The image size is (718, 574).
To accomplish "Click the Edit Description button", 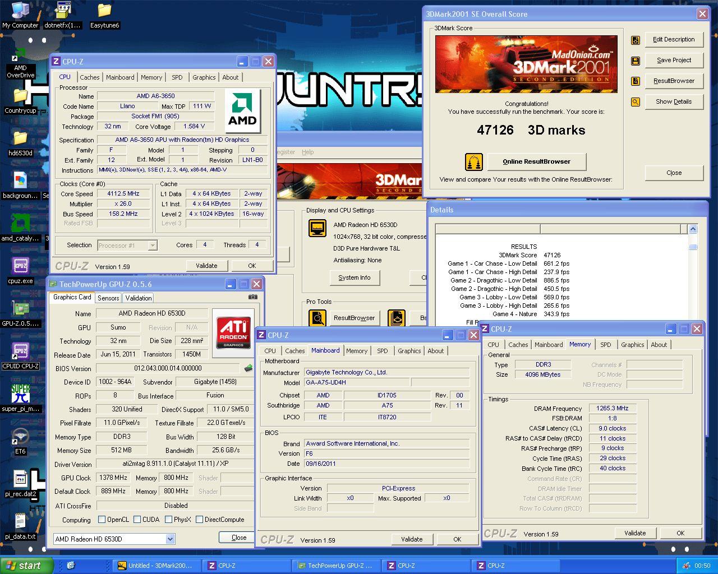I will point(674,39).
